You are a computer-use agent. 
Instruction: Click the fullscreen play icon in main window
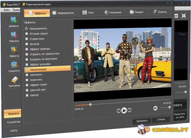point(184,16)
